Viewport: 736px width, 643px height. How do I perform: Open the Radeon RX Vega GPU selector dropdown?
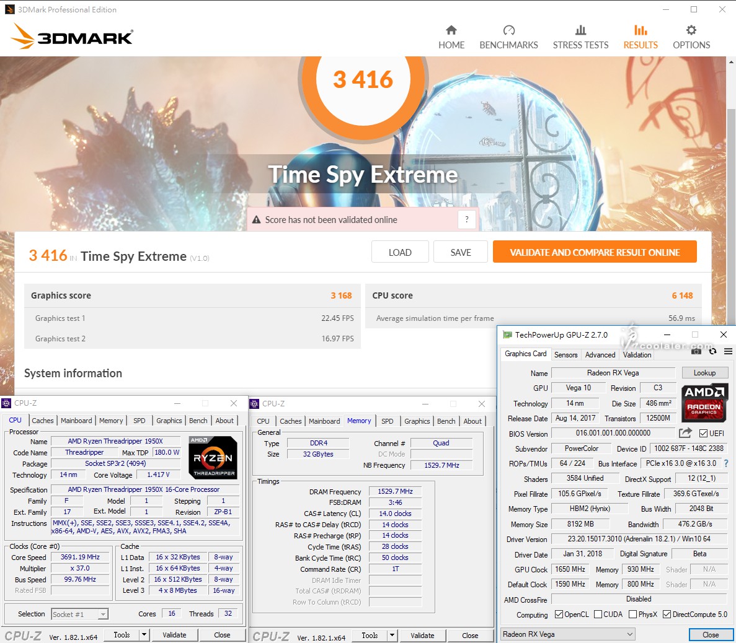coord(568,634)
